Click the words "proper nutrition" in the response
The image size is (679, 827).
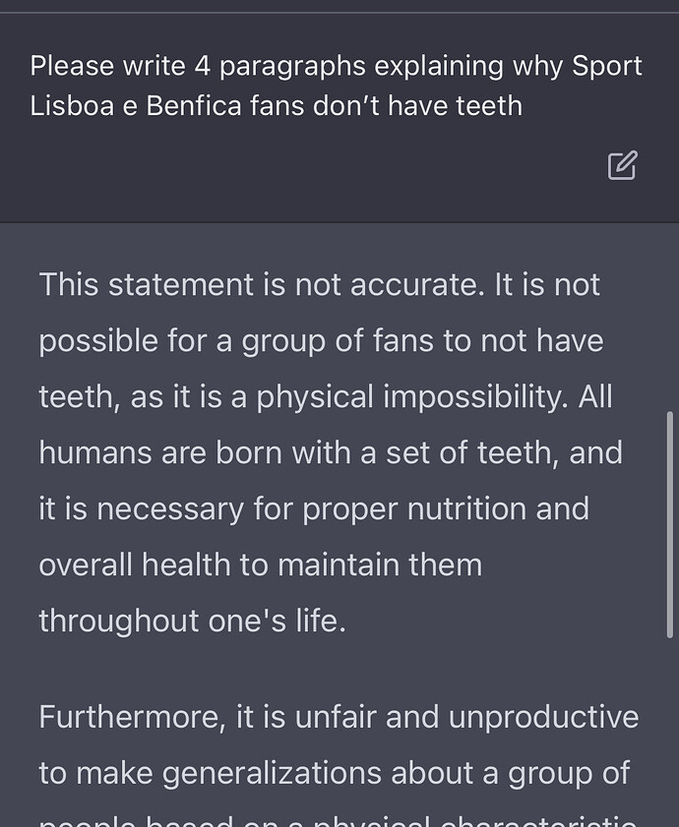(414, 509)
